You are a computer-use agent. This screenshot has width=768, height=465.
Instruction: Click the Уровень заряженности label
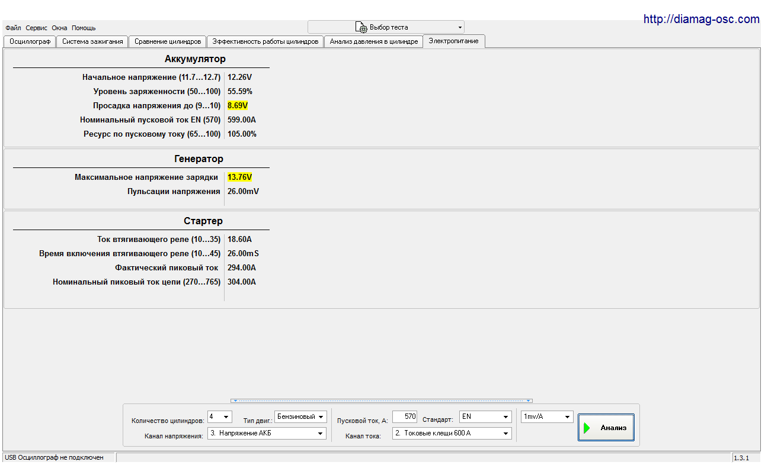pos(157,92)
